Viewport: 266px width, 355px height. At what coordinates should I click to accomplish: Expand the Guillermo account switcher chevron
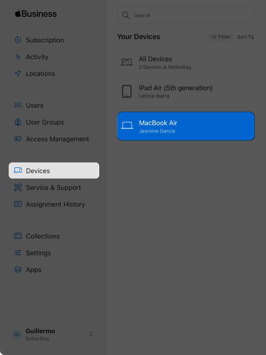click(x=91, y=334)
